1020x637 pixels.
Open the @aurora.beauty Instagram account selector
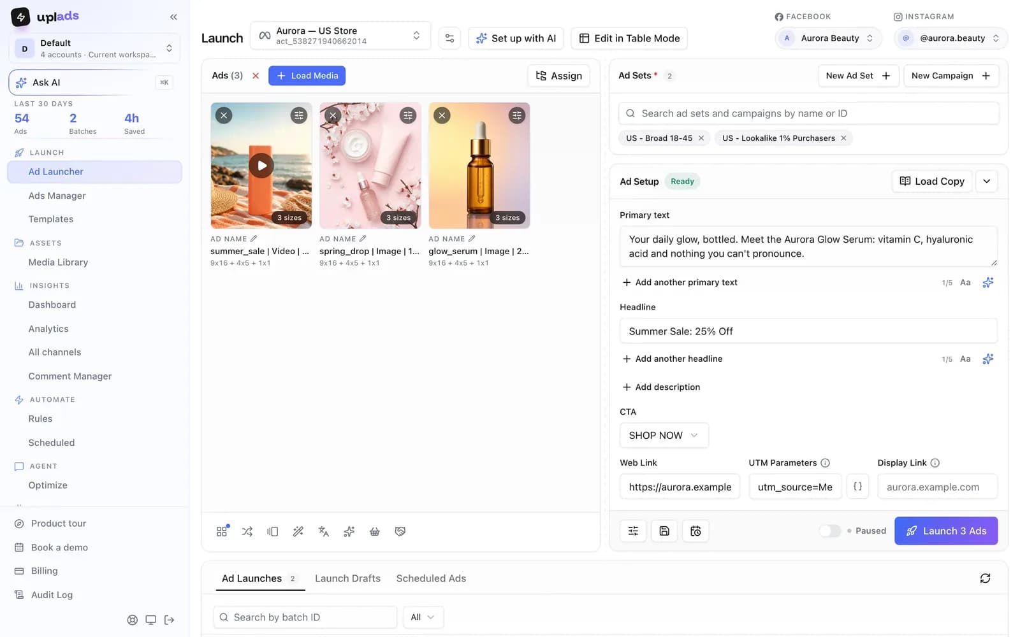click(951, 38)
